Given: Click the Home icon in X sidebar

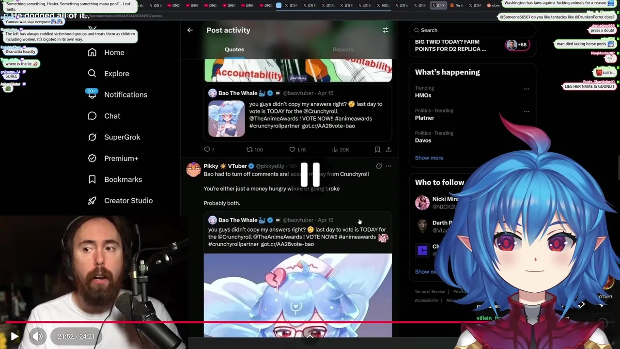Looking at the screenshot, I should 92,52.
